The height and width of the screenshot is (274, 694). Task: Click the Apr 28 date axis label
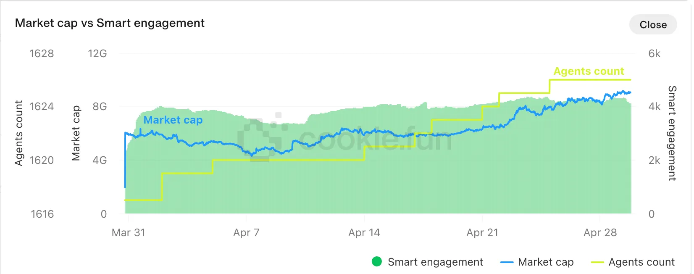click(600, 233)
